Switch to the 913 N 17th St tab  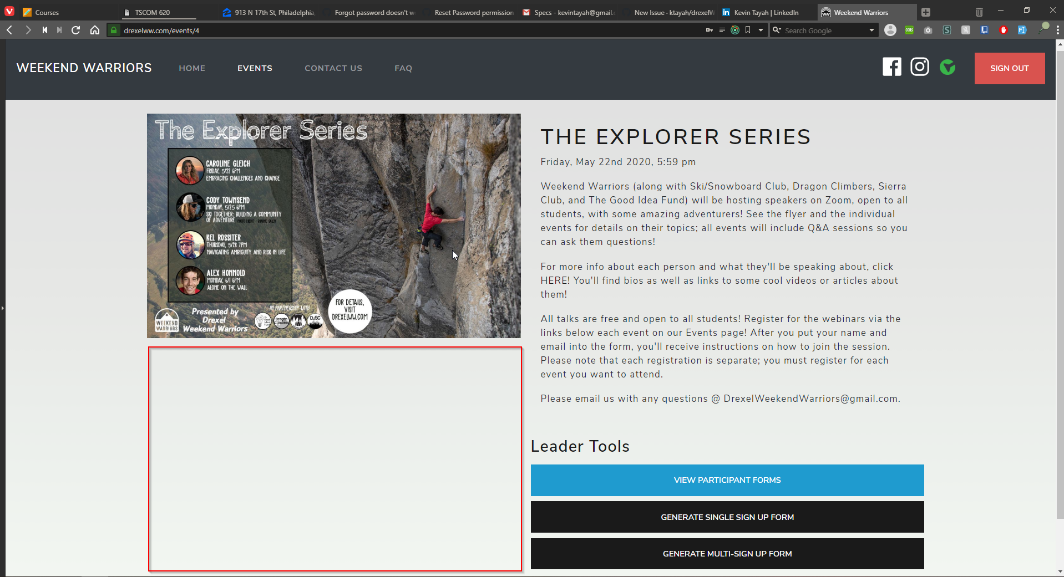click(268, 12)
